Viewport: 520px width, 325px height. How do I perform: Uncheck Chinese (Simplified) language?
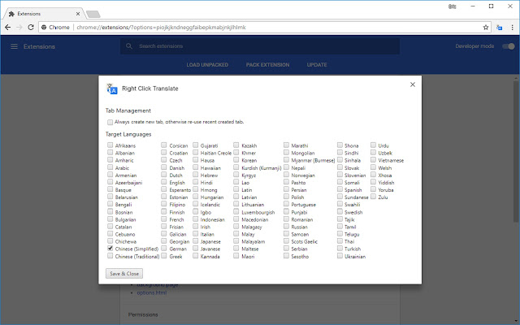click(110, 248)
